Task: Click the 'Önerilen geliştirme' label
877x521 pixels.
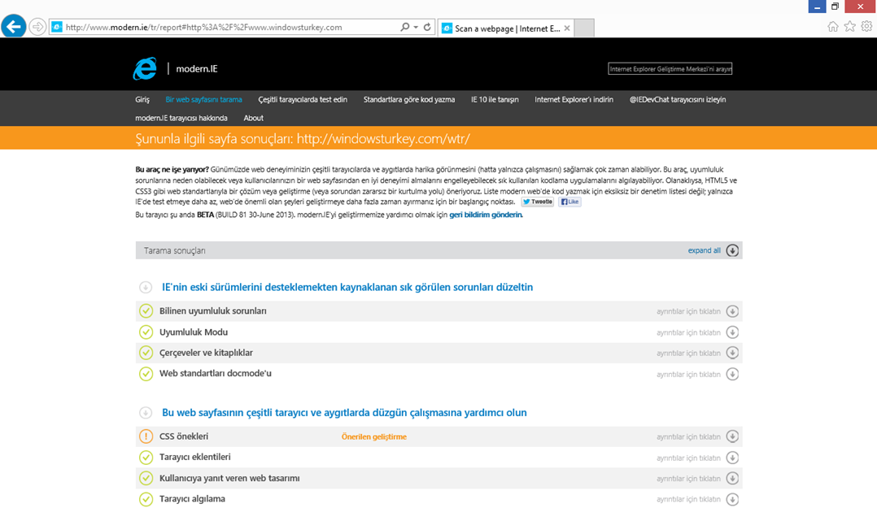Action: click(x=374, y=436)
